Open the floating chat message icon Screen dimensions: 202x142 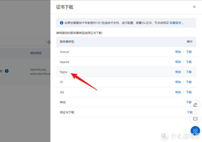(x=195, y=119)
